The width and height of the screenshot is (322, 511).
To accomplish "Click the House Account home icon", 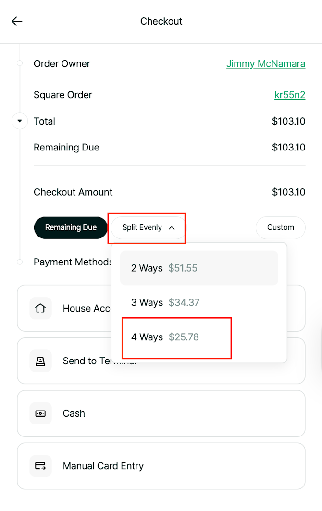I will (x=40, y=308).
